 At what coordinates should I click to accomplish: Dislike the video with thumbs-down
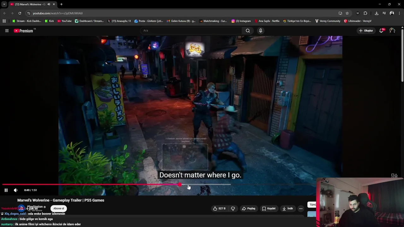tap(233, 208)
